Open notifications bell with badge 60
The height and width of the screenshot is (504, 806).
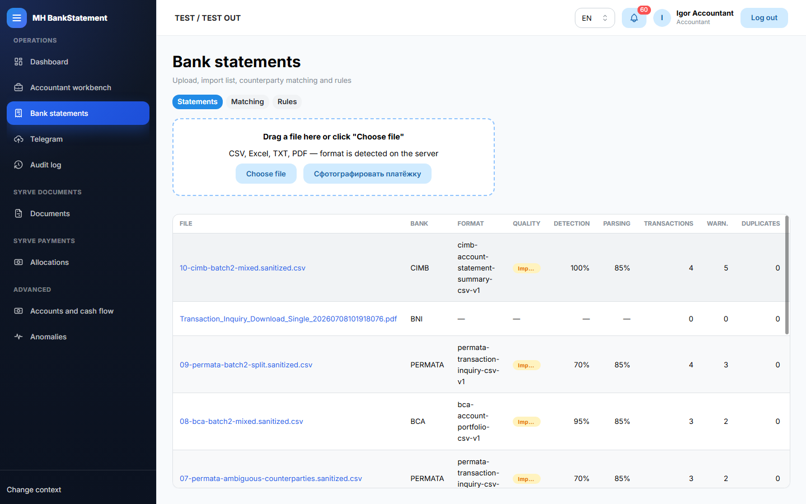coord(634,18)
